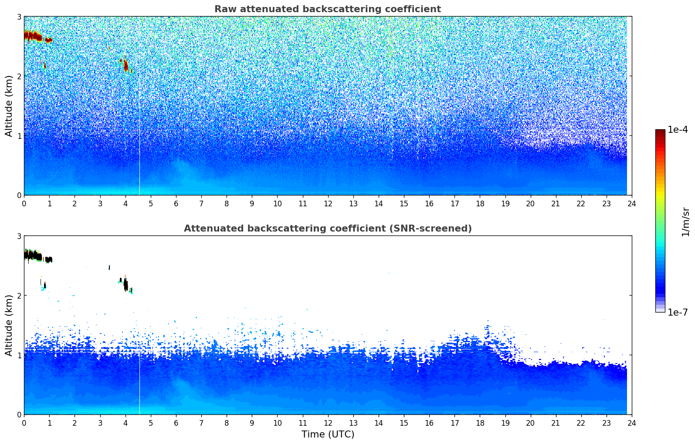Screen dimensions: 695x444
Task: Click hour tick '0' on bottom plot time axis
Action: point(24,423)
